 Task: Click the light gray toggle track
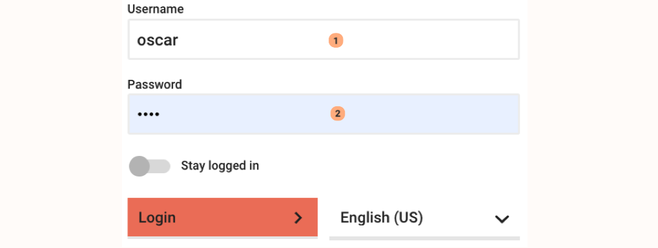[x=159, y=166]
